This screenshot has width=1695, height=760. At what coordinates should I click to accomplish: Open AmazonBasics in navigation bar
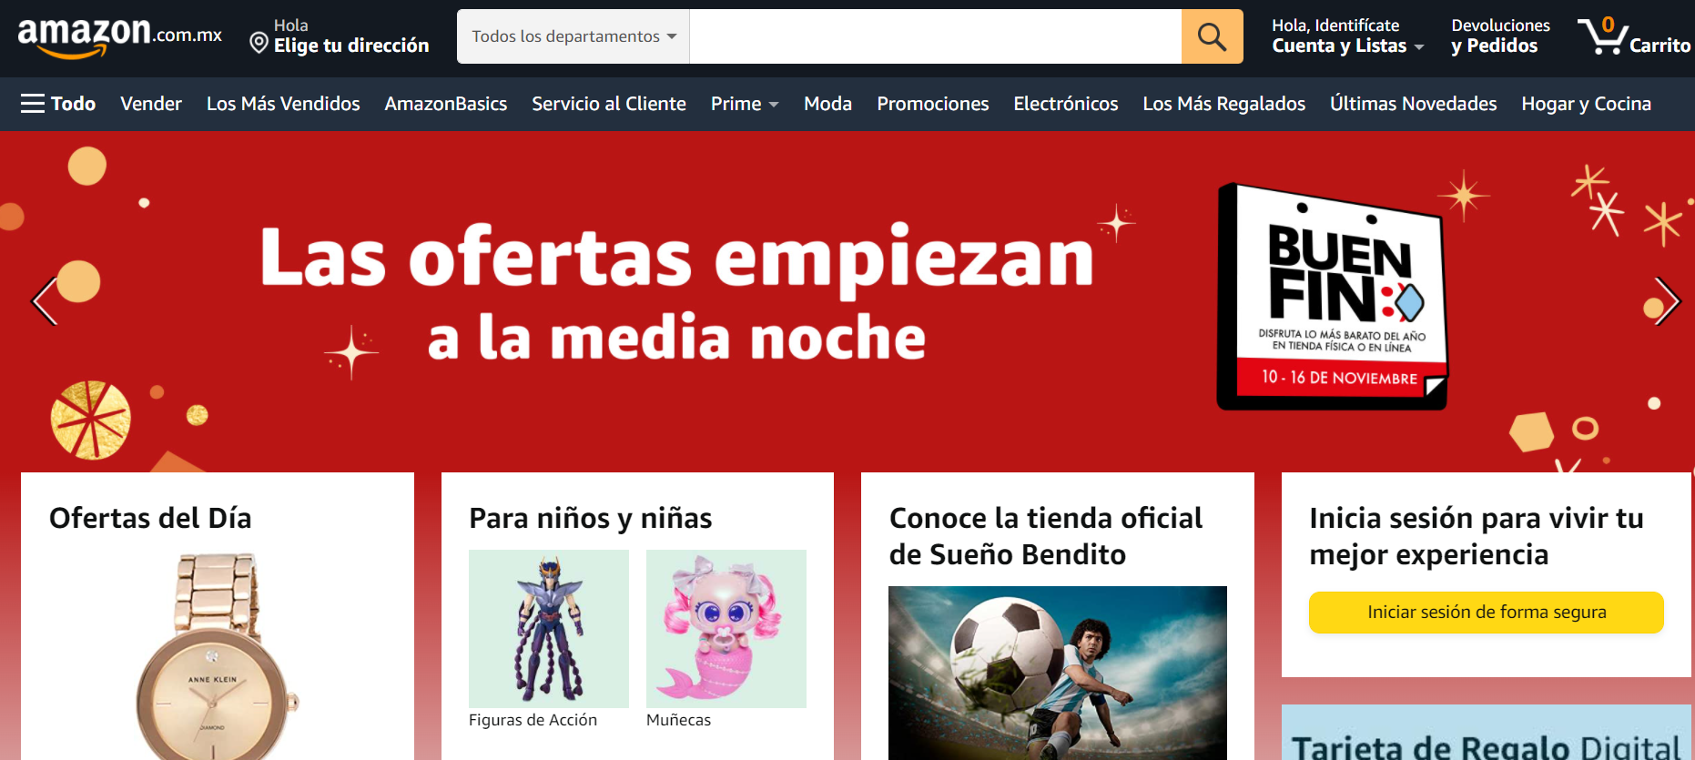446,104
